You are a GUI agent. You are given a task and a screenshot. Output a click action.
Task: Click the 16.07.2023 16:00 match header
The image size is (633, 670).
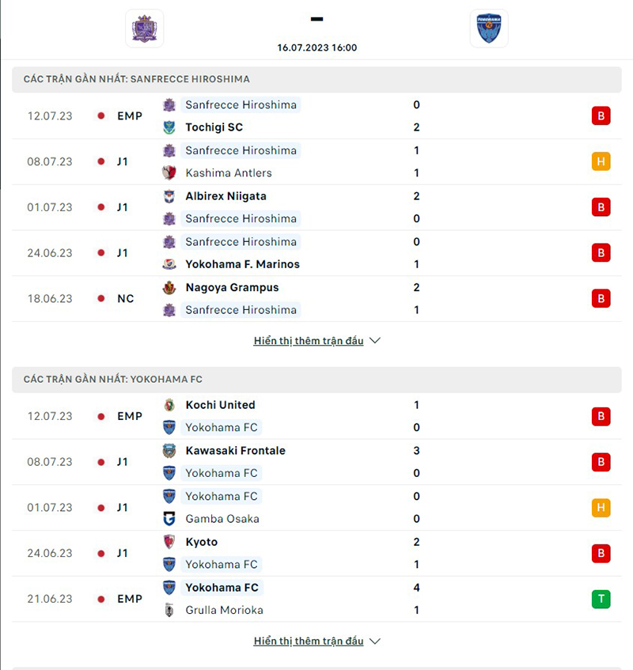(316, 47)
